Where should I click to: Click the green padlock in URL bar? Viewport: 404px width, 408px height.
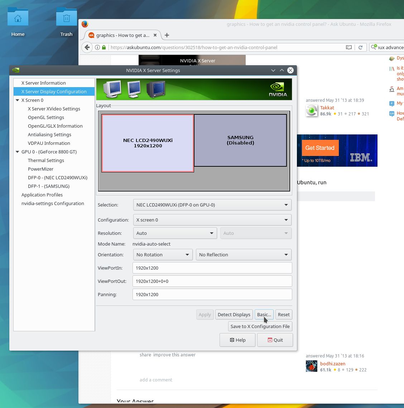coord(104,47)
